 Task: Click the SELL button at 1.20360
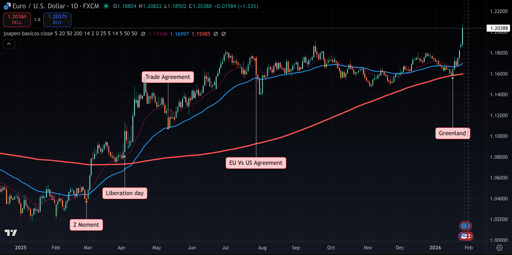pyautogui.click(x=17, y=20)
